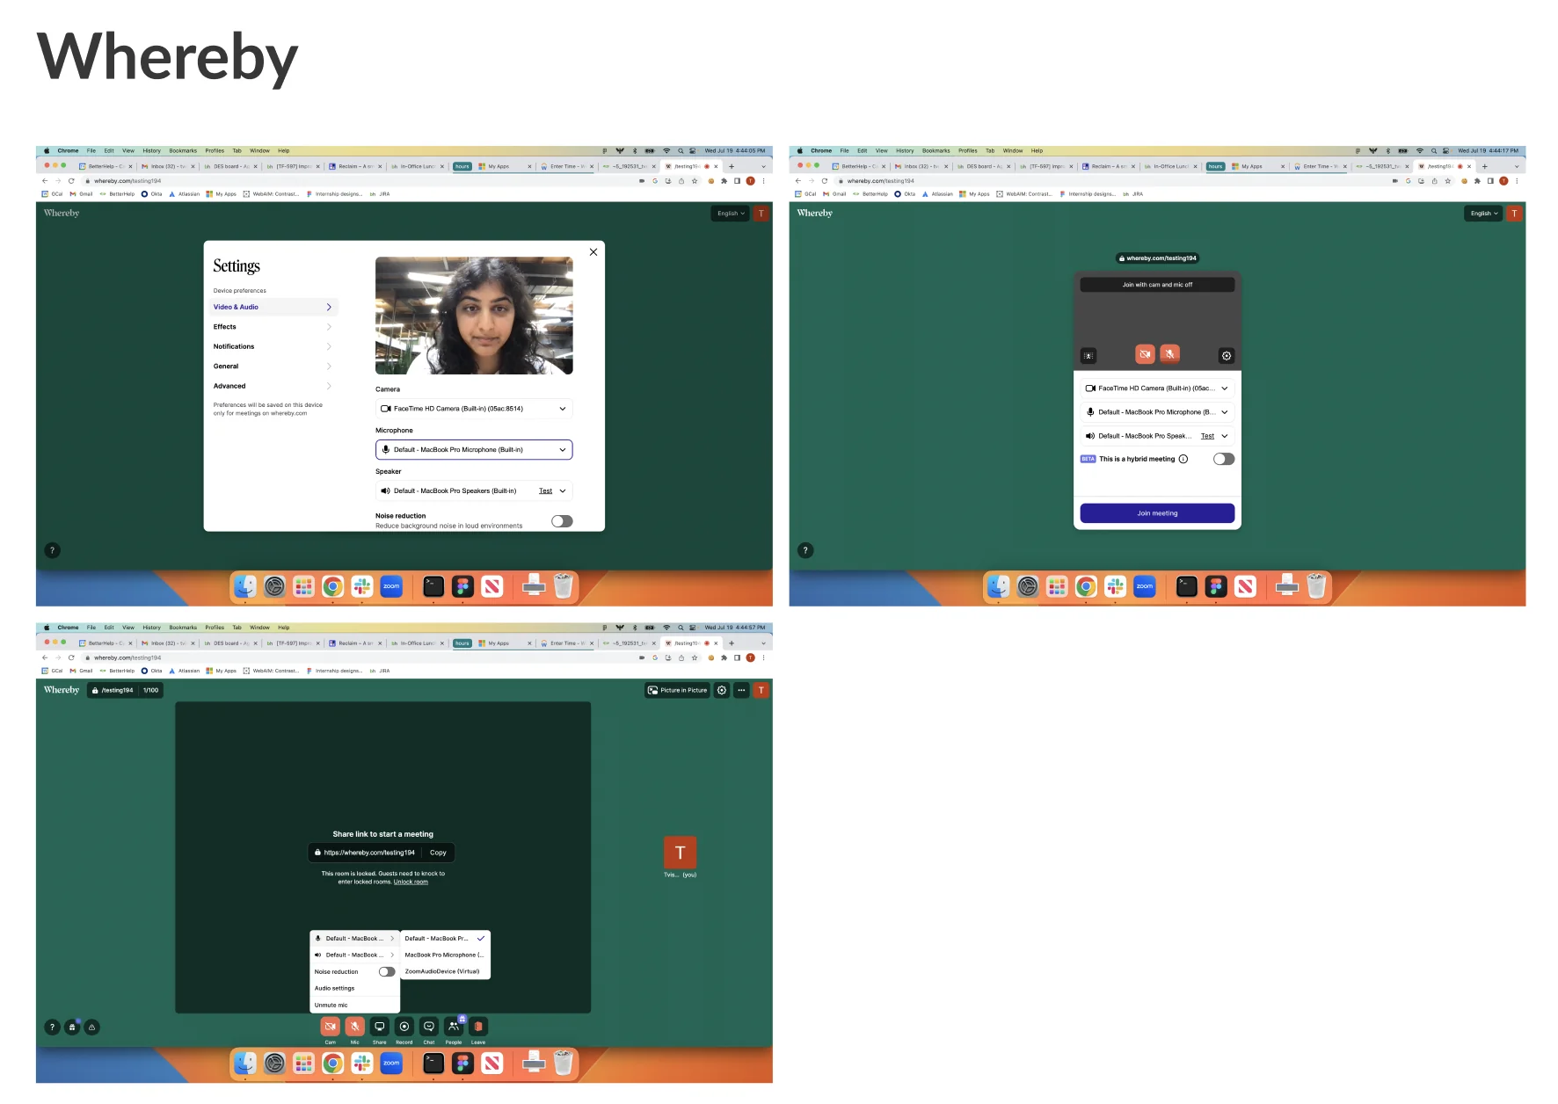Click the camera-off icon on the pre-join card
Screen dimensions: 1558x1104
tap(1145, 354)
